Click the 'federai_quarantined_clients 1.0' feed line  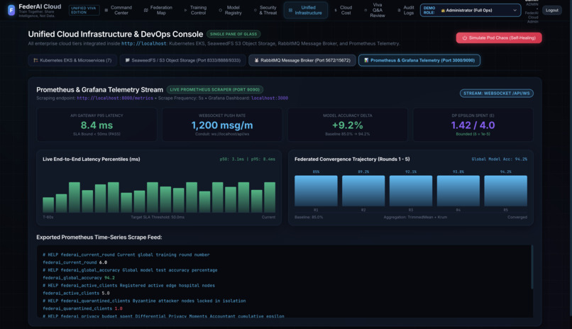(x=82, y=308)
